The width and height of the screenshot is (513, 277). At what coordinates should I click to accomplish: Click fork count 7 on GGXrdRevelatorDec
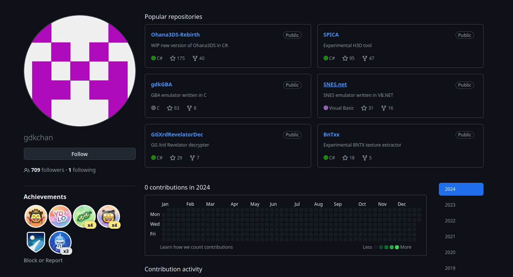[x=194, y=158]
